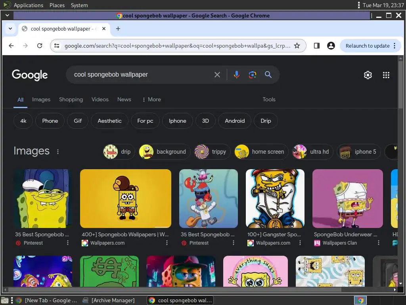The image size is (406, 305).
Task: Select the home screen image suggestion chip
Action: [261, 152]
